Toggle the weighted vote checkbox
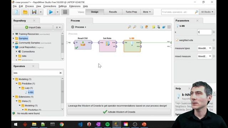 click(x=177, y=40)
